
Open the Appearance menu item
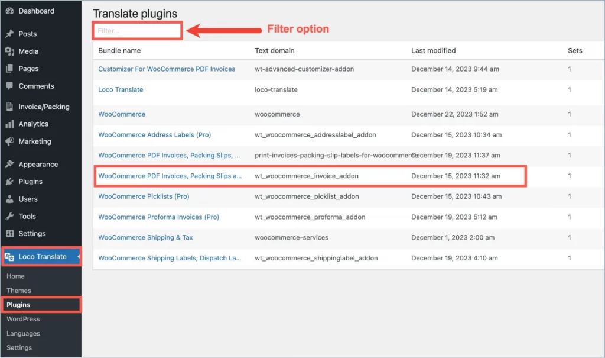click(38, 165)
